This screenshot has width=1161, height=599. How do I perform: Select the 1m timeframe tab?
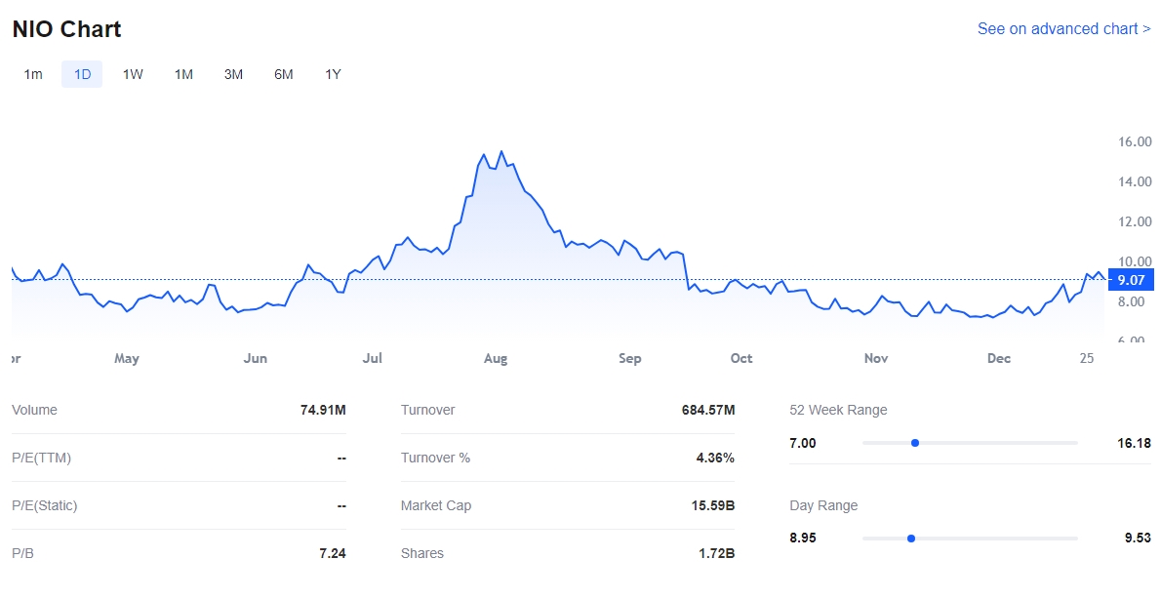point(33,74)
